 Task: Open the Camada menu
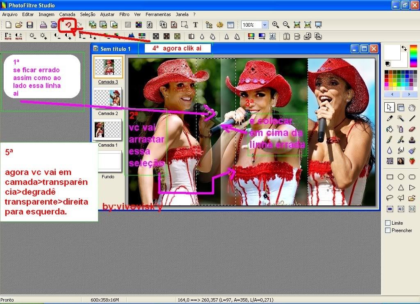67,14
